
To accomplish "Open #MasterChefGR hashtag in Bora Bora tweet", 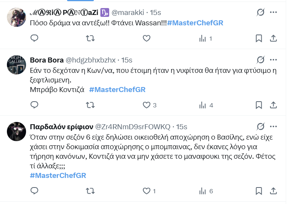I will [117, 90].
